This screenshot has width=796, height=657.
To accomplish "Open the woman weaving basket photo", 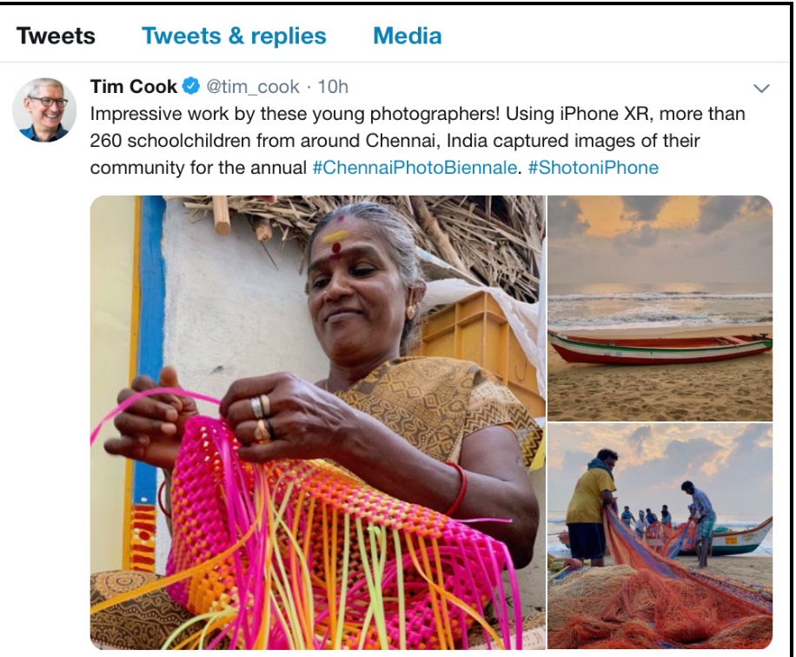I will 318,422.
